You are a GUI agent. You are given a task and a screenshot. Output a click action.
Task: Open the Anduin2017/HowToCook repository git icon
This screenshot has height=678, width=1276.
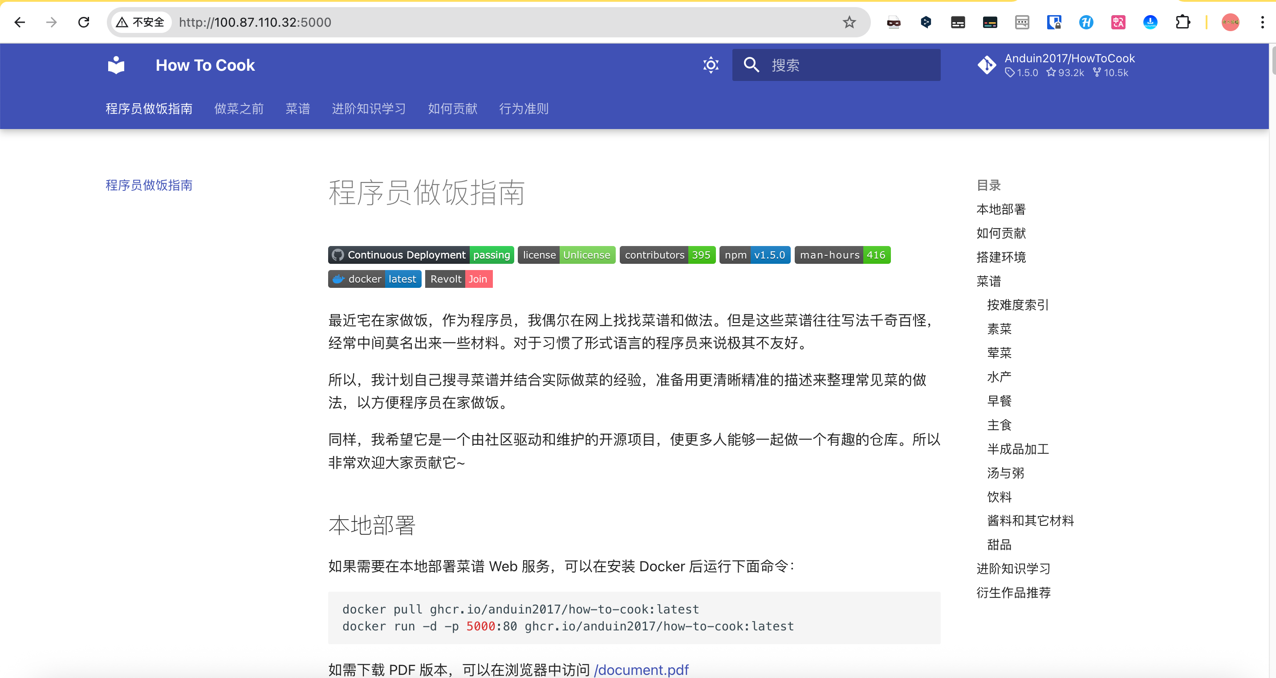[x=986, y=65]
